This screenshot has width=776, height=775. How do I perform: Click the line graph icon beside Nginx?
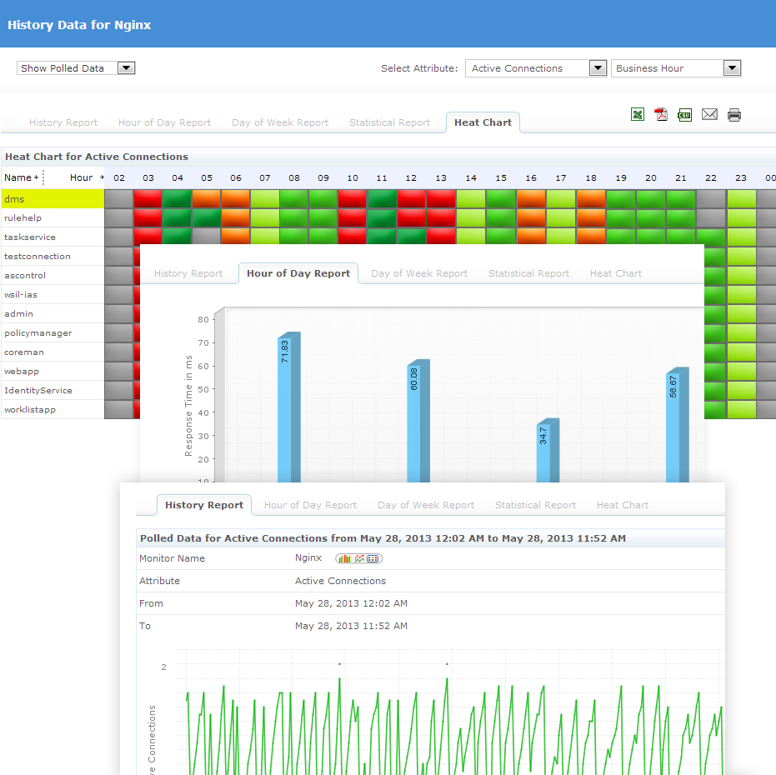[359, 558]
